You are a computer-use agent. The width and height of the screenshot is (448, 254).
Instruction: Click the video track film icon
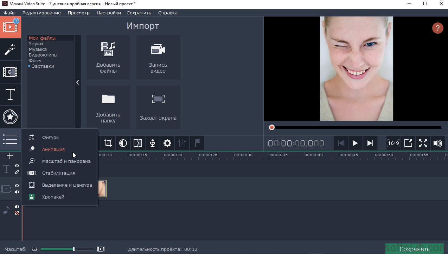point(6,189)
